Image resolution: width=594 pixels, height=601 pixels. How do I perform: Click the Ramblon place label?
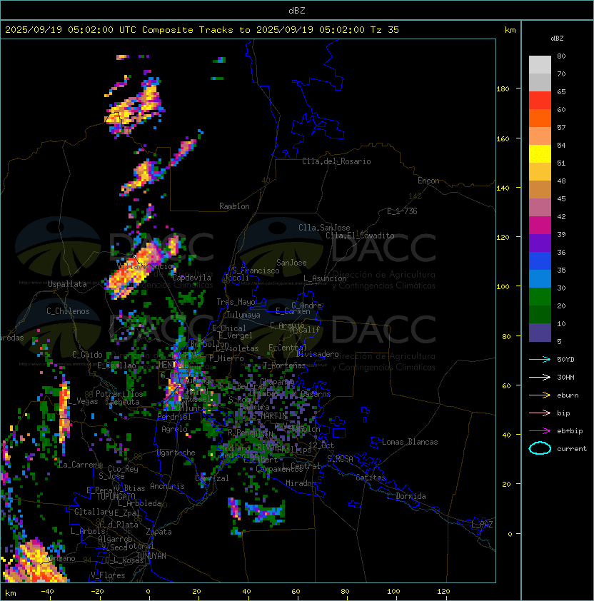(234, 206)
